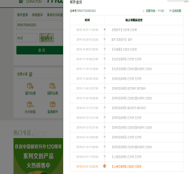This screenshot has width=189, height=174.
Task: Click the 邮件查询 panel title
Action: (x=76, y=2)
